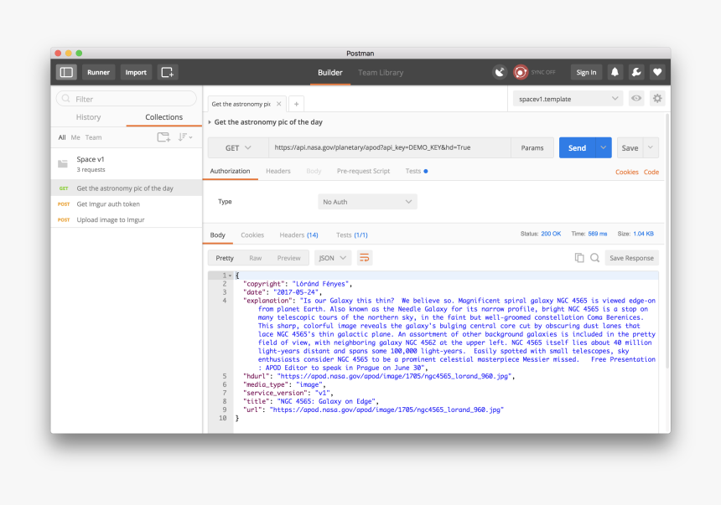Select the Authorization tab
The width and height of the screenshot is (721, 505).
coord(230,171)
